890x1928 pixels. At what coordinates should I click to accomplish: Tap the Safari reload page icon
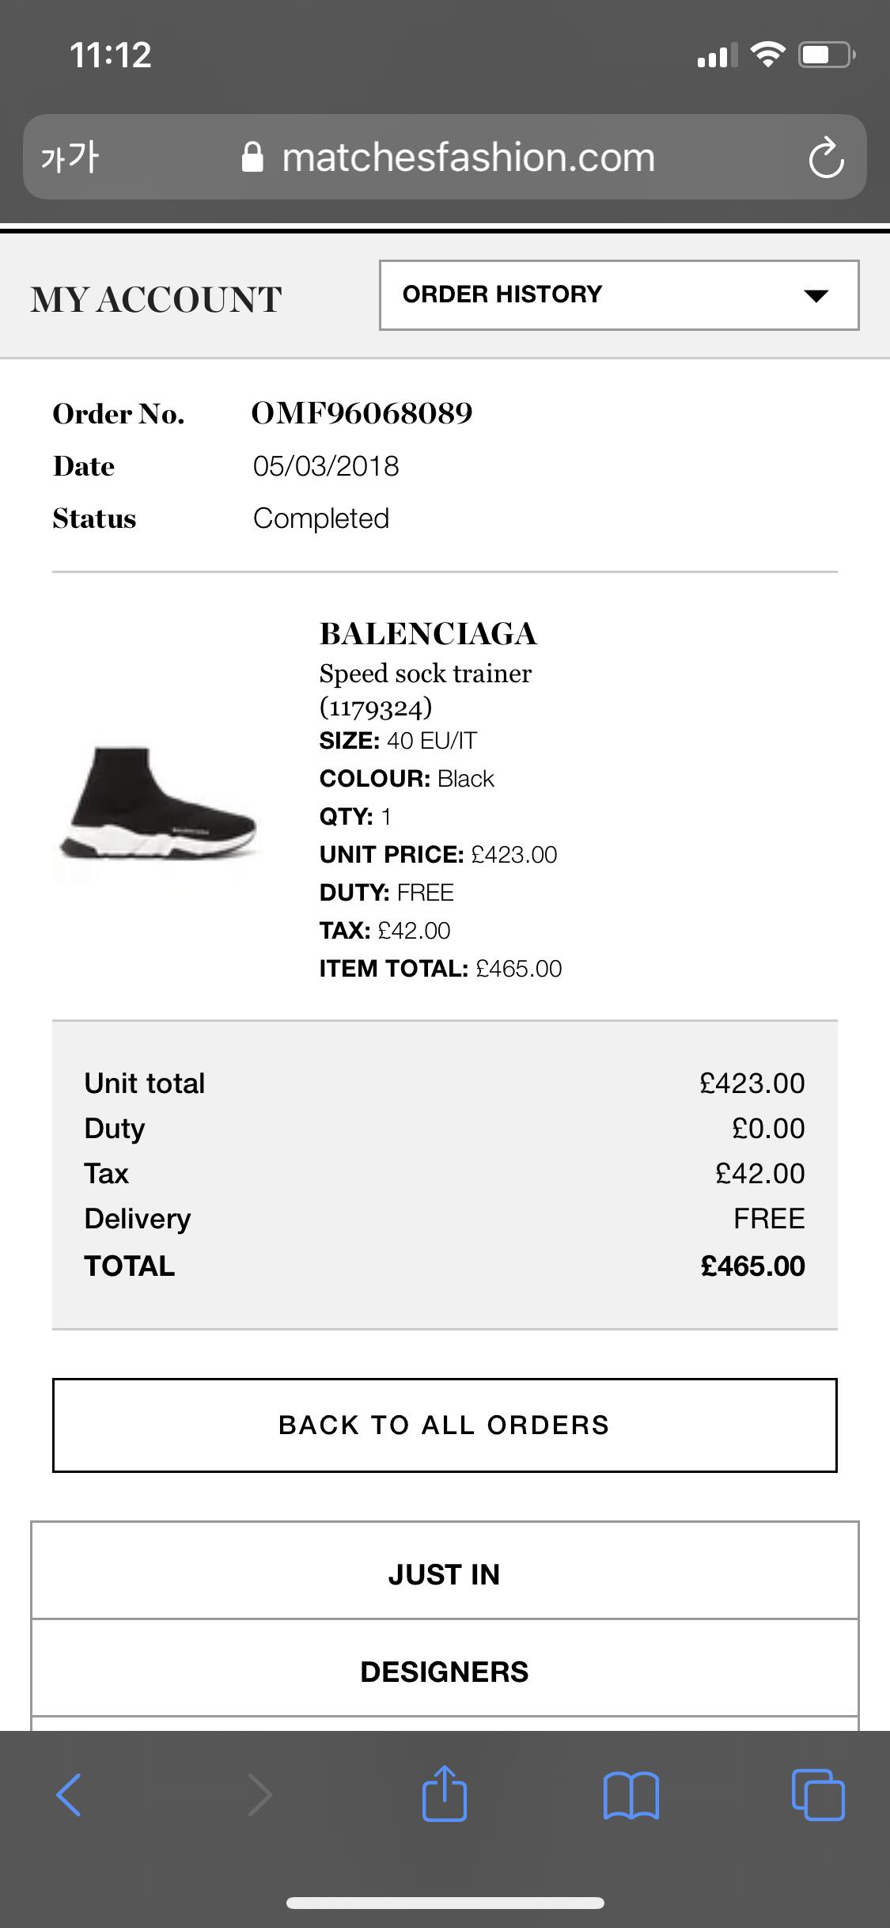click(x=826, y=158)
